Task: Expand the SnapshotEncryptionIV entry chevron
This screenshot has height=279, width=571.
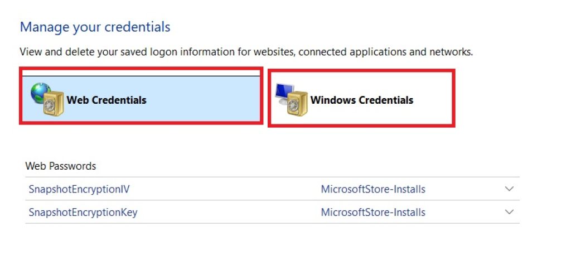Action: tap(509, 189)
